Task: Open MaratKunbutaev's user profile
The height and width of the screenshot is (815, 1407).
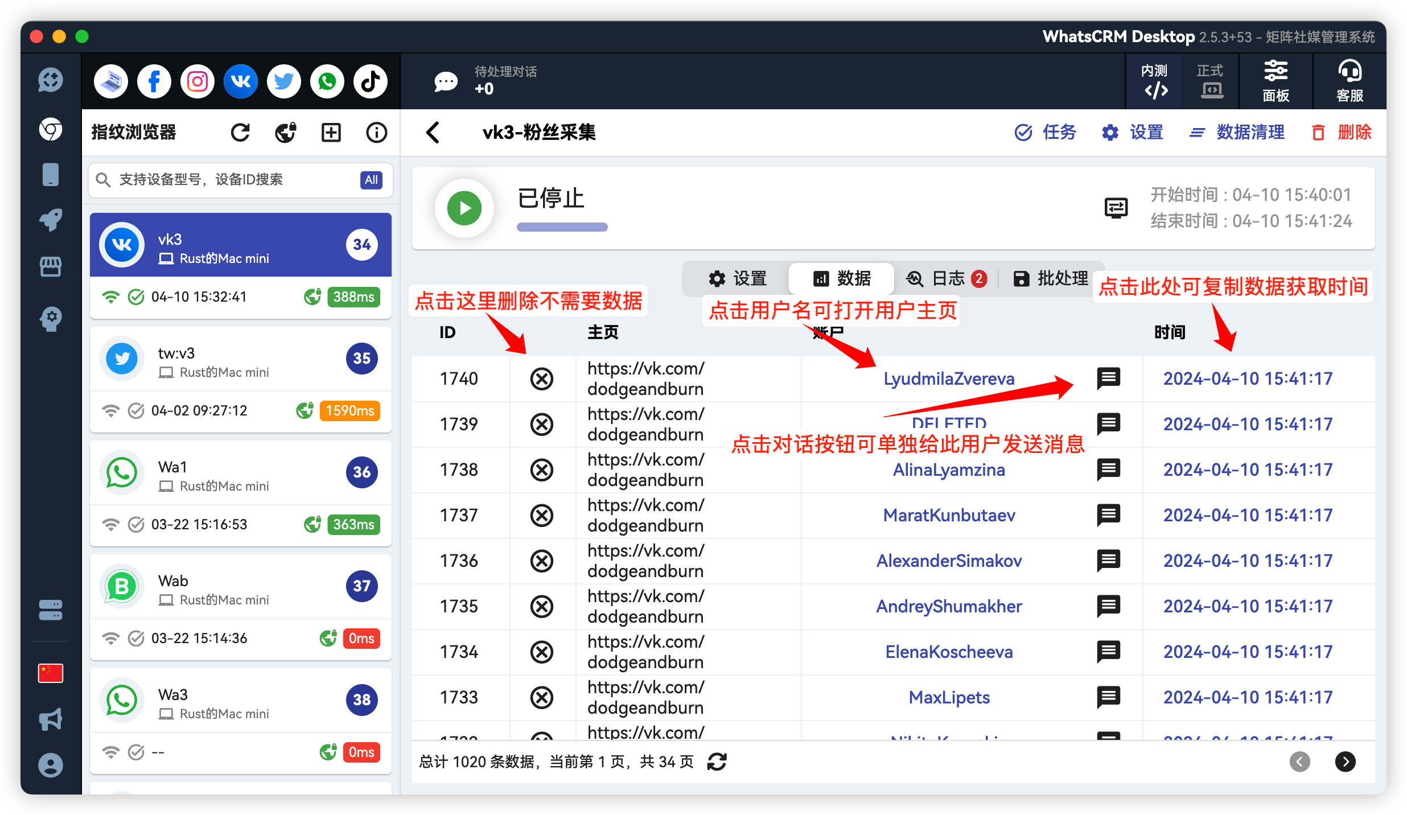Action: tap(949, 514)
